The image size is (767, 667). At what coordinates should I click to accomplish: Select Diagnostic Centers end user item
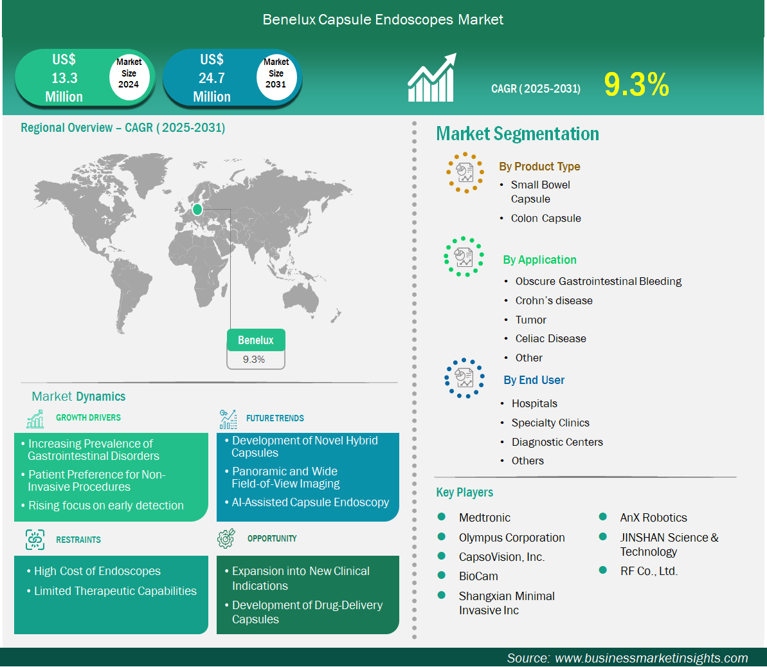(557, 442)
